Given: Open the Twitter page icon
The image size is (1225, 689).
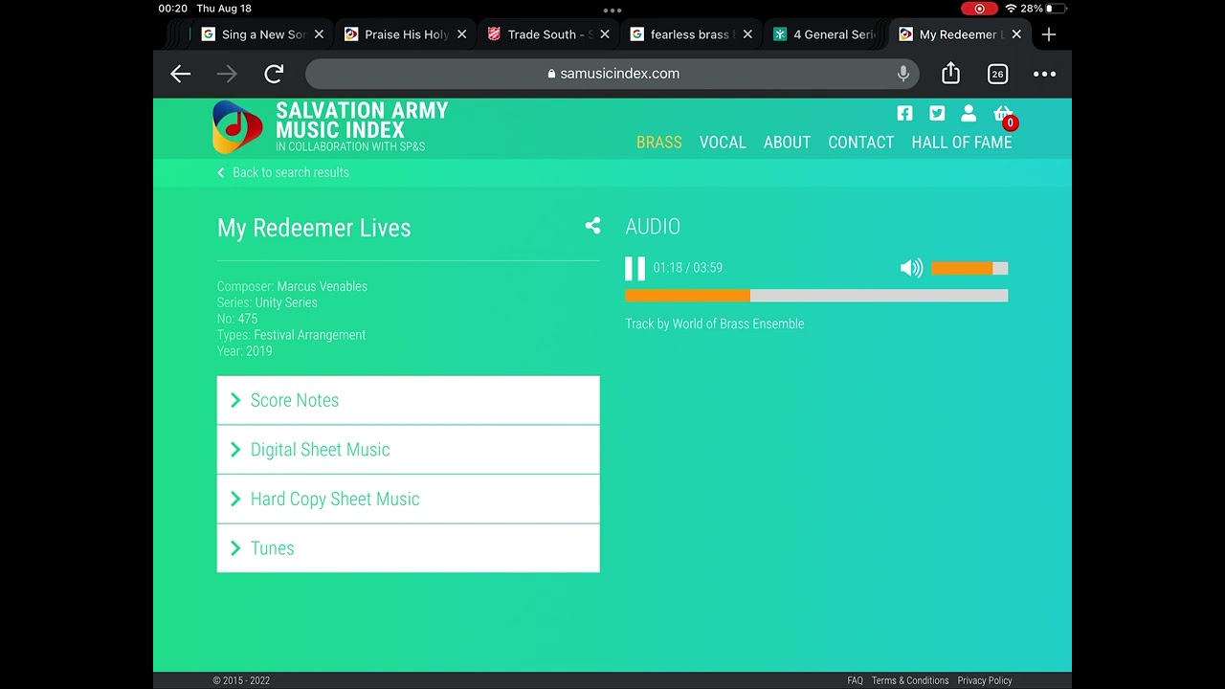Looking at the screenshot, I should (x=937, y=113).
